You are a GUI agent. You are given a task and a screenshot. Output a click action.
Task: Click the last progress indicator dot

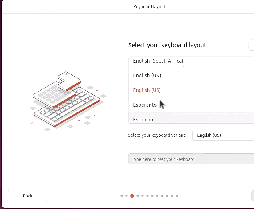click(x=177, y=196)
